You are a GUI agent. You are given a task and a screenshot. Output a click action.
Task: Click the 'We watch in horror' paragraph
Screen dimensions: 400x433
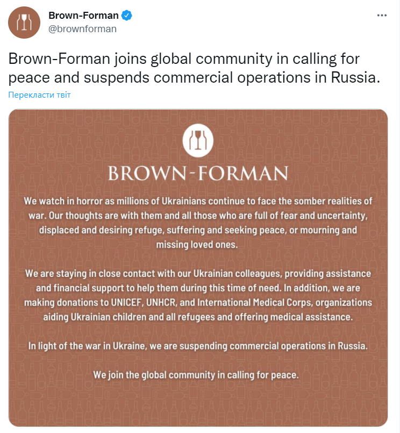[198, 222]
